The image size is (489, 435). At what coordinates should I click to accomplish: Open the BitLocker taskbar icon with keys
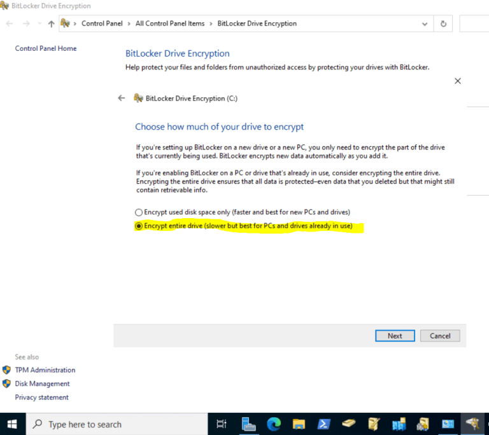472,424
